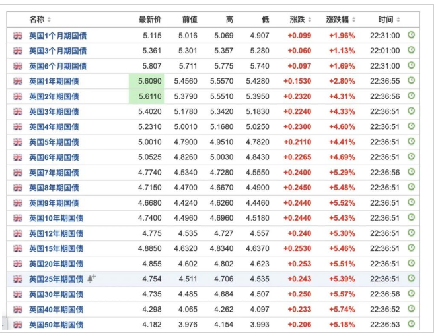
Task: Click the highlighted 5.6110 latest price cell
Action: pos(147,96)
